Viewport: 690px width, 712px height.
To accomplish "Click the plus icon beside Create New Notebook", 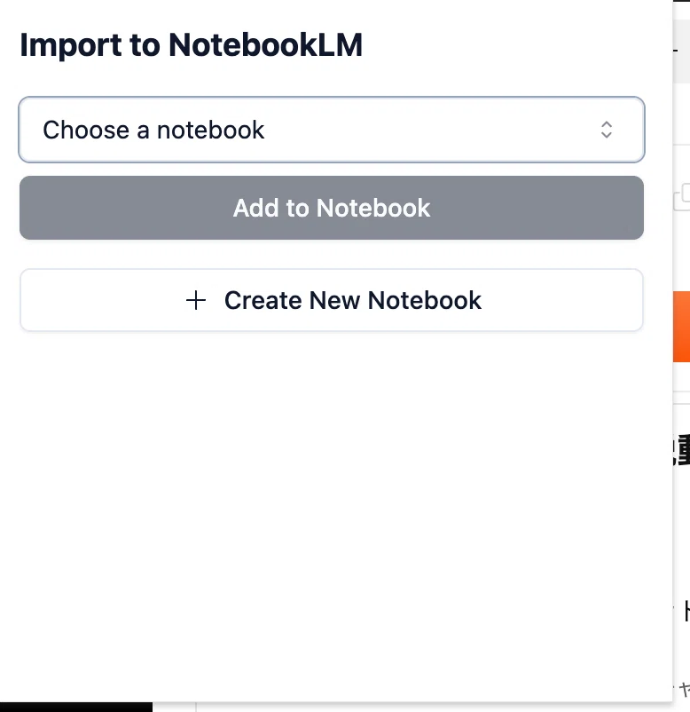I will 196,300.
